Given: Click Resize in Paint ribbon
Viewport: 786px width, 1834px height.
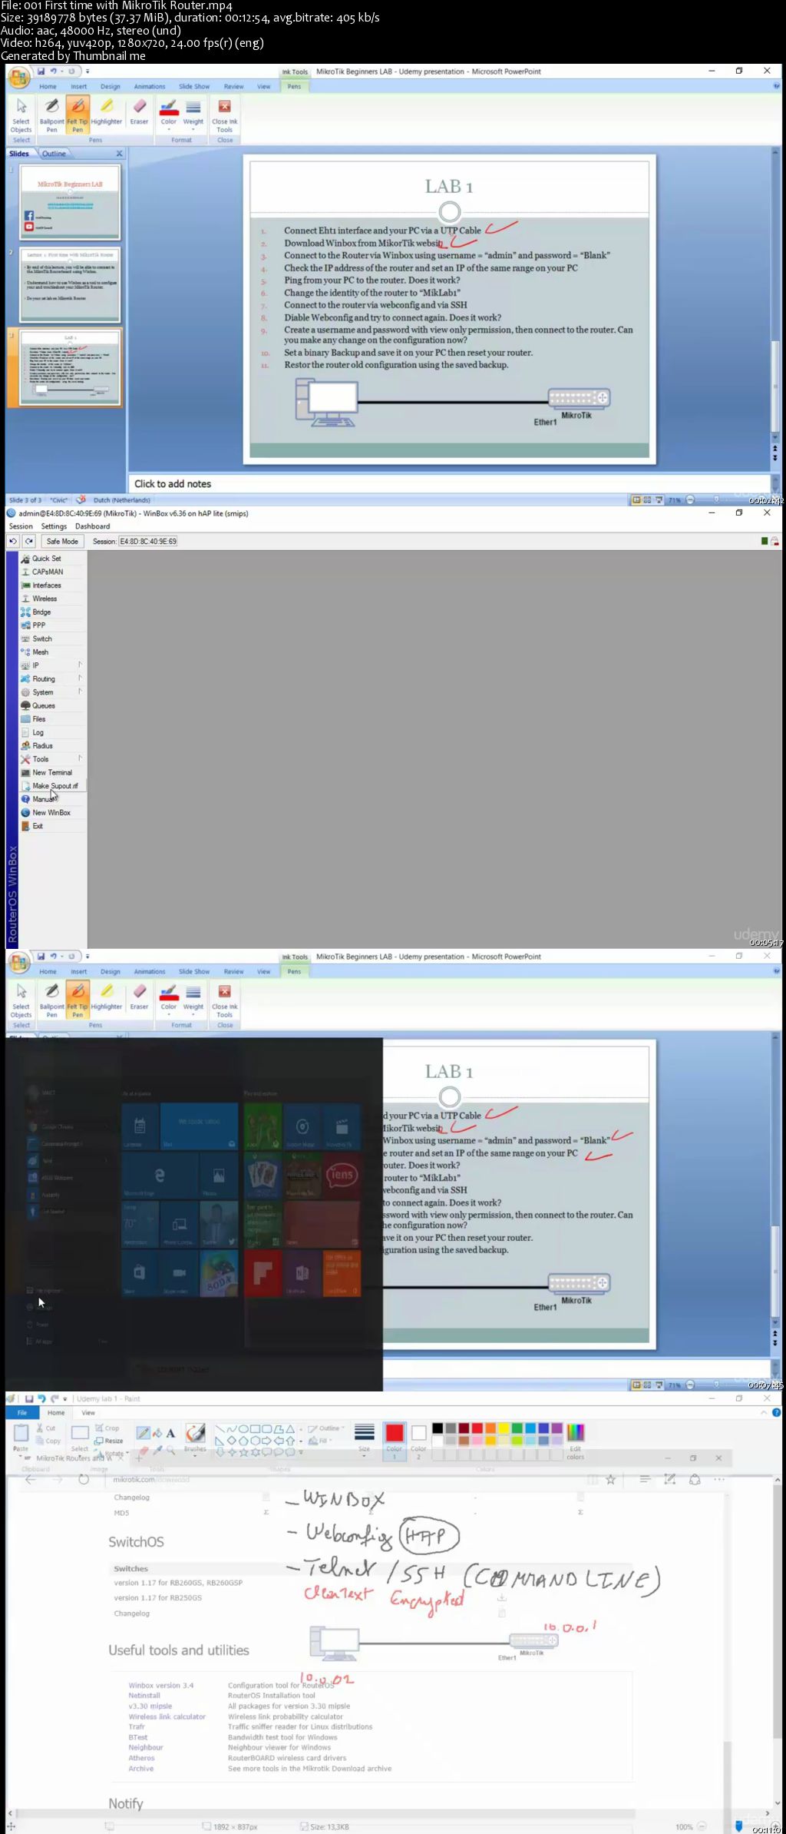Looking at the screenshot, I should [109, 1441].
